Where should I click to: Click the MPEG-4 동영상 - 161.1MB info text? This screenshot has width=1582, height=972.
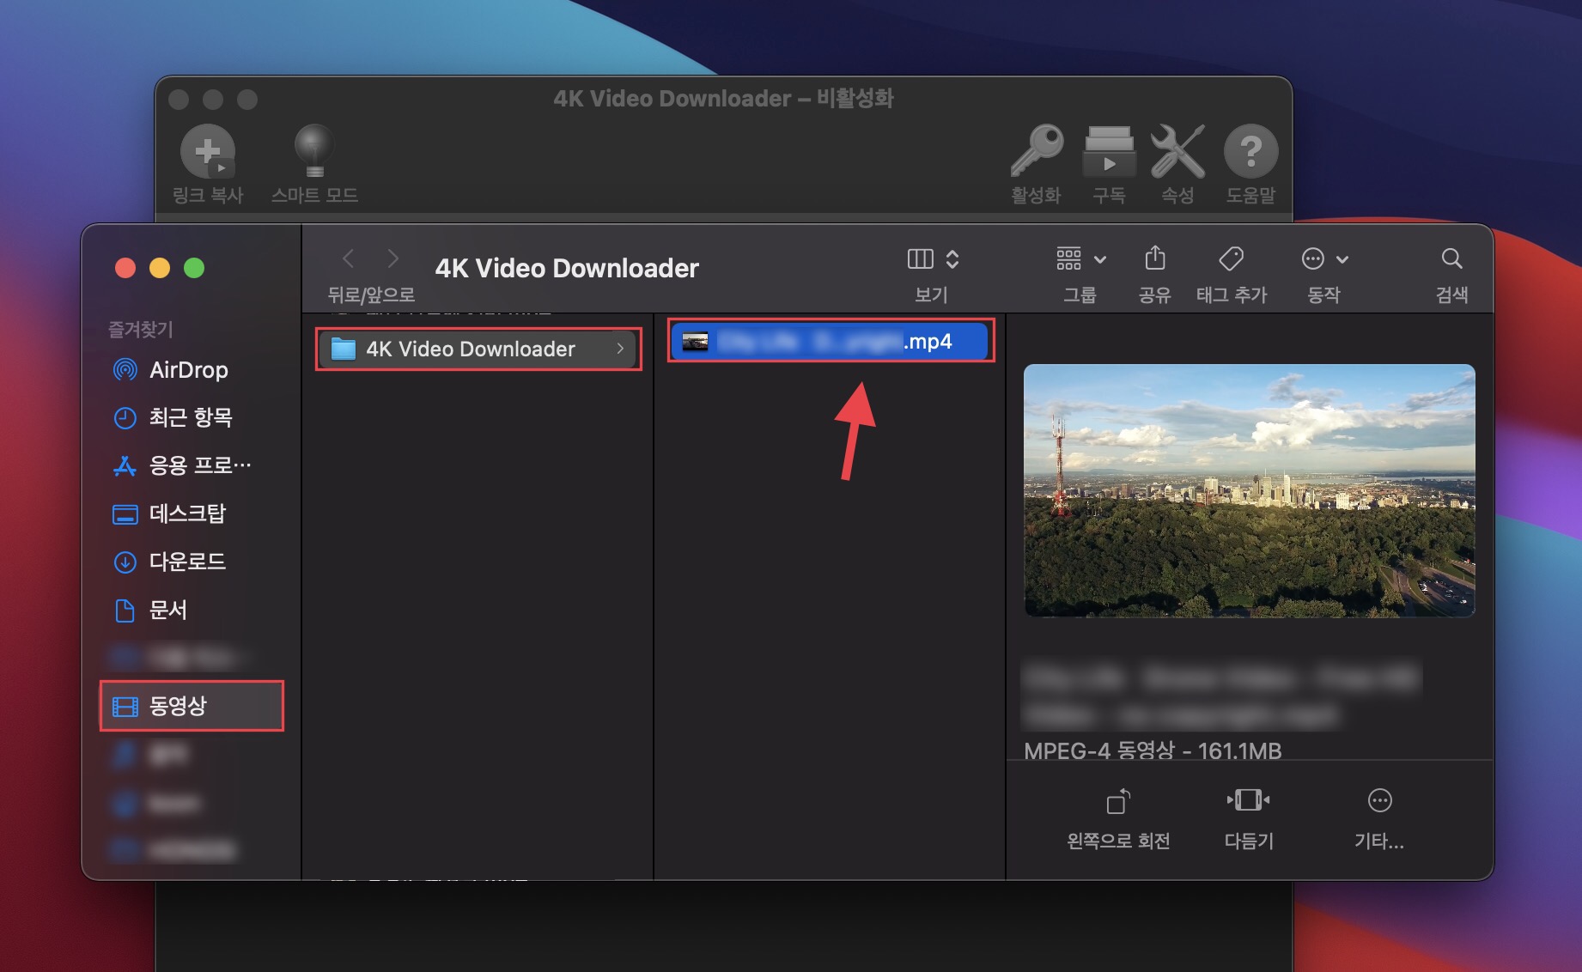1153,751
